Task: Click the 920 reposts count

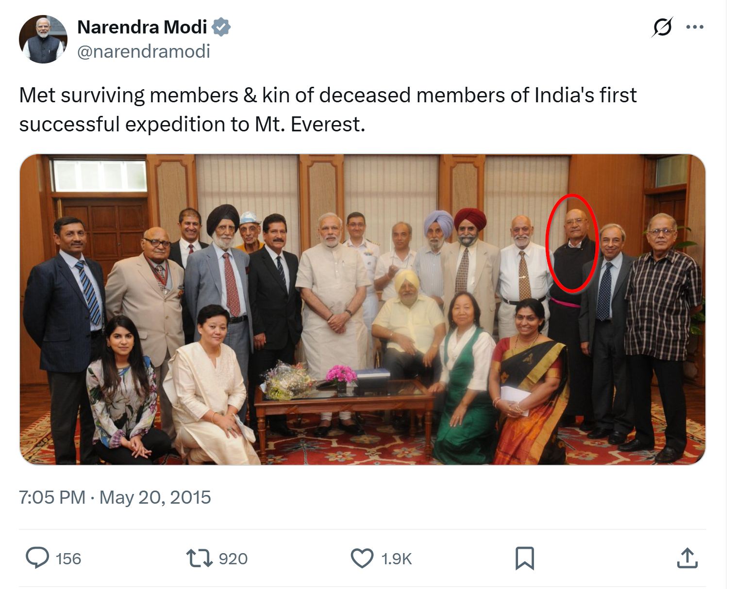Action: (233, 559)
